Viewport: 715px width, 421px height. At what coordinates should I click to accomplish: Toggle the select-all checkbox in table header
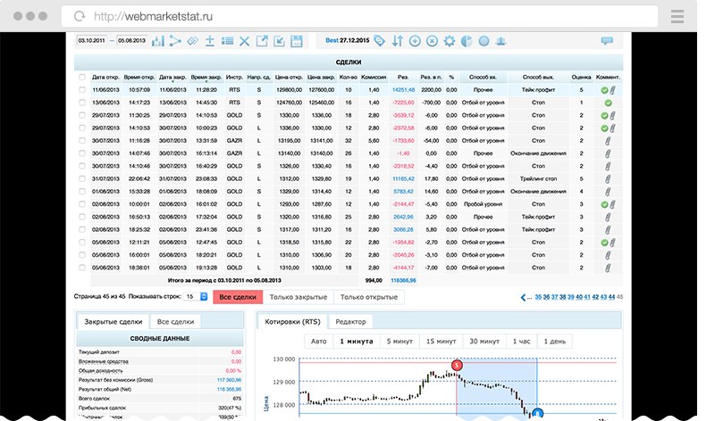82,78
